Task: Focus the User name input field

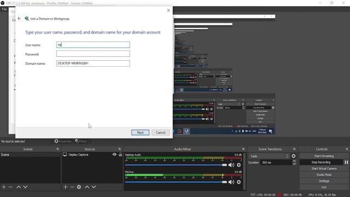Action: (93, 45)
